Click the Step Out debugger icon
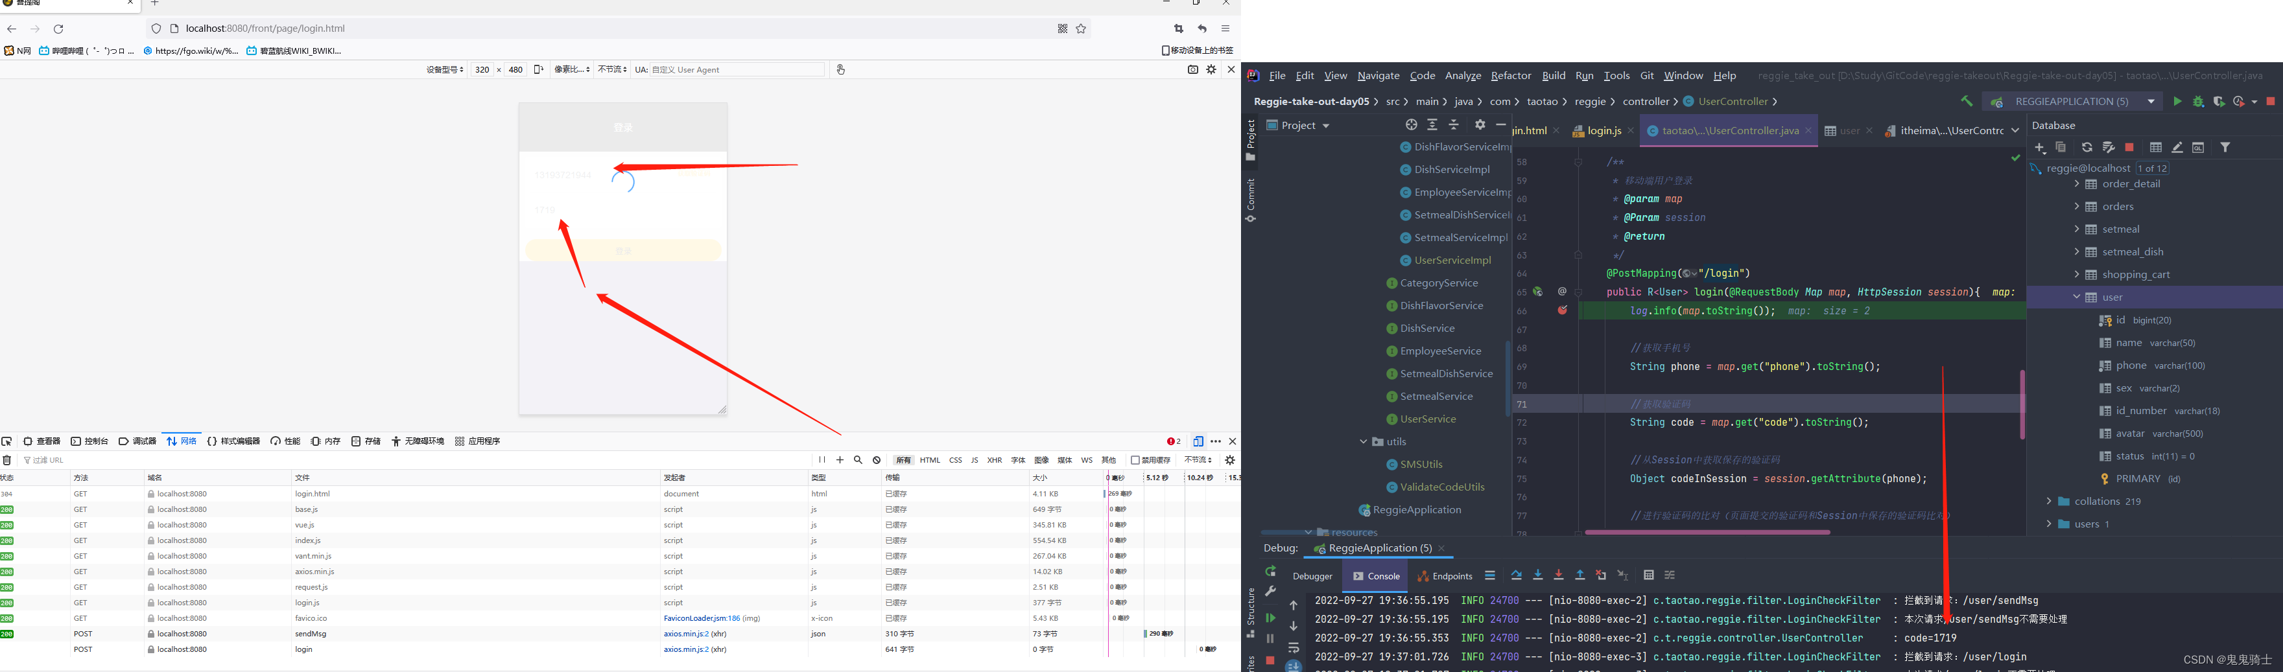This screenshot has width=2283, height=672. point(1579,575)
